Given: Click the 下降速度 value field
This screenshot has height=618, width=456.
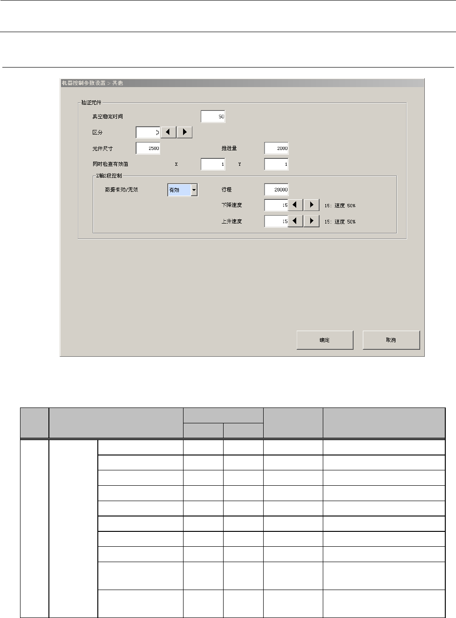Looking at the screenshot, I should (276, 205).
